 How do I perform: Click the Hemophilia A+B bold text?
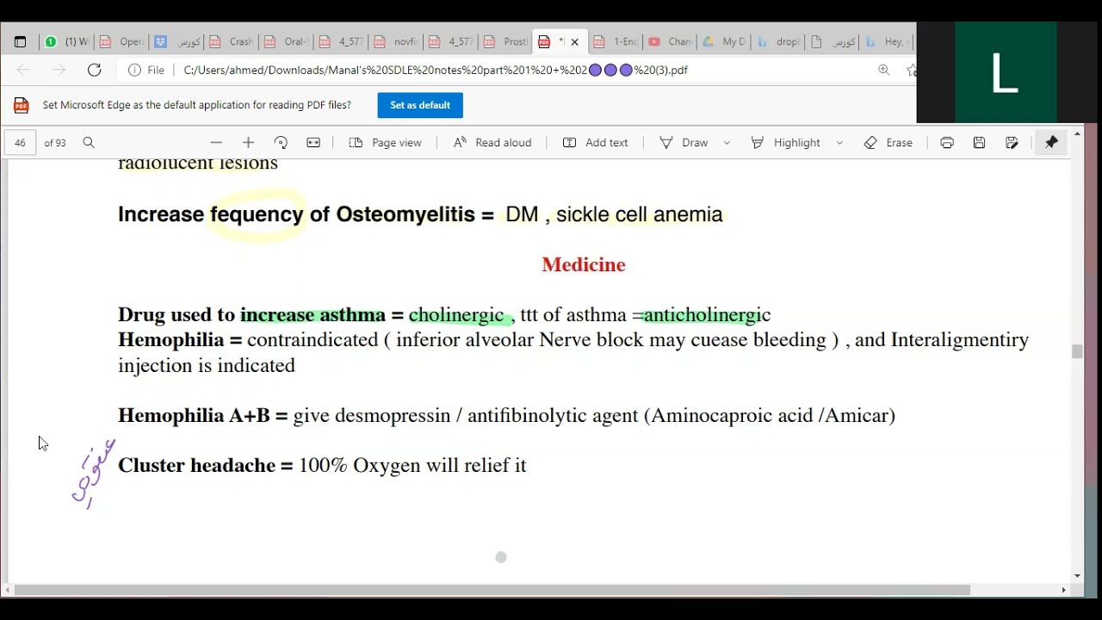[x=194, y=415]
